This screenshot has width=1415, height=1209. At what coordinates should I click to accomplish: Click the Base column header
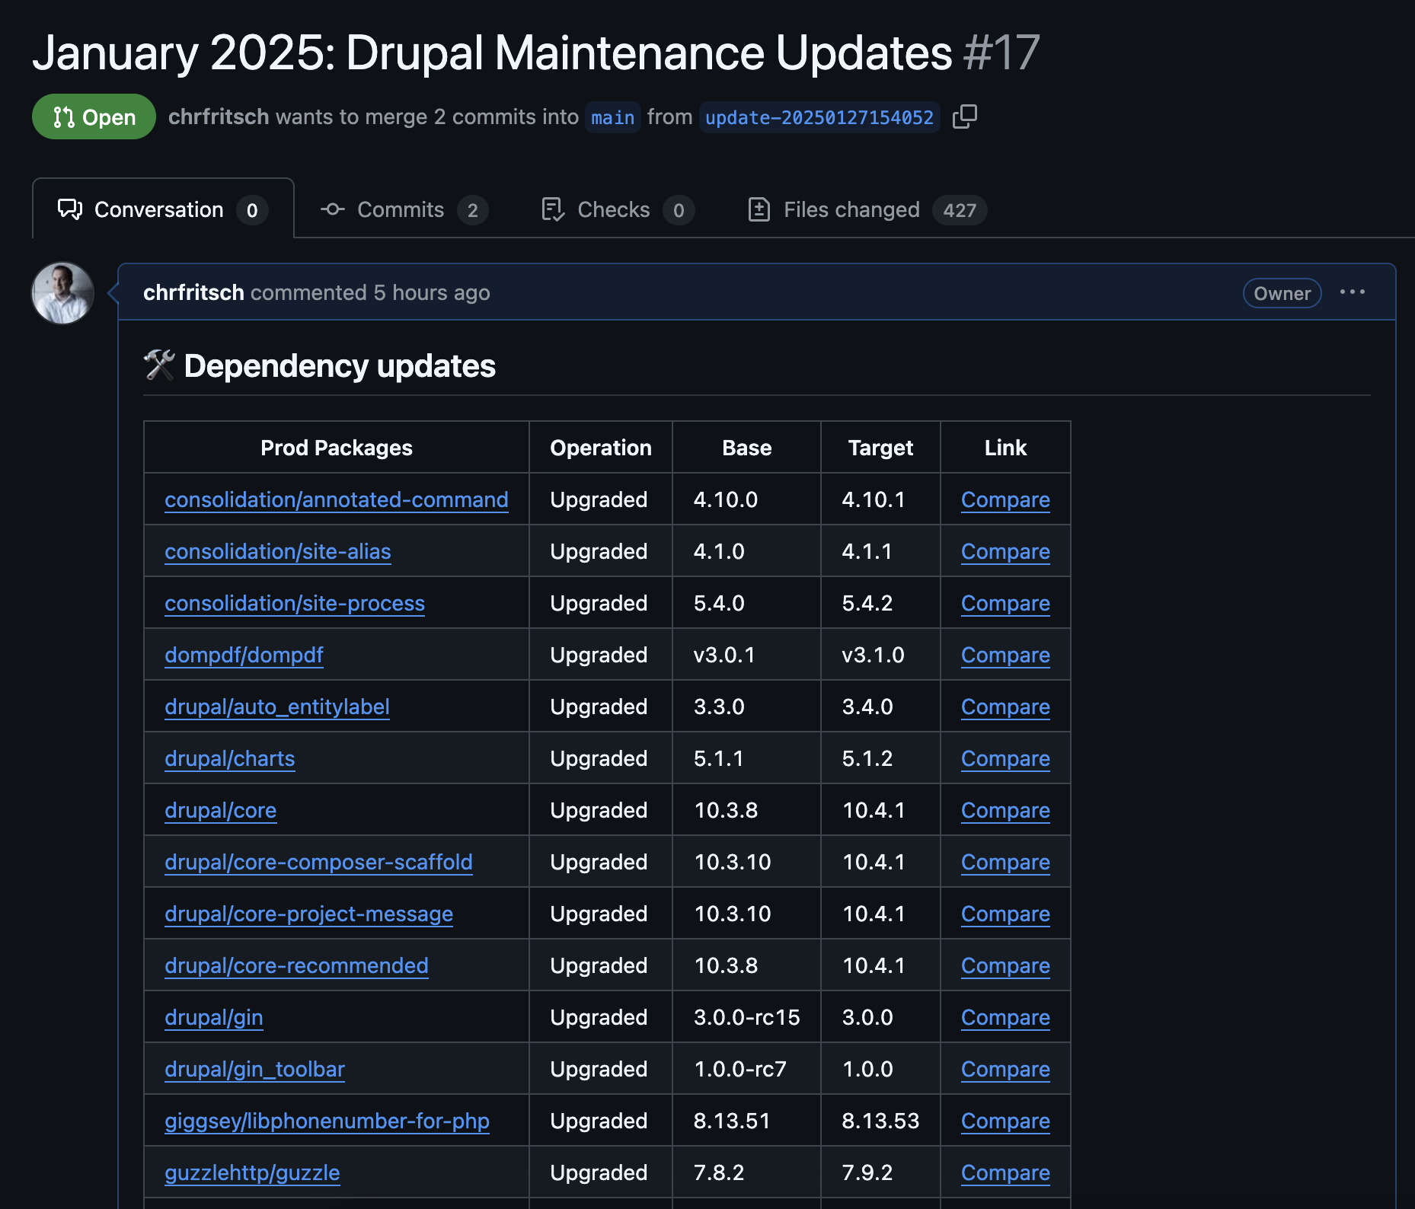[746, 448]
